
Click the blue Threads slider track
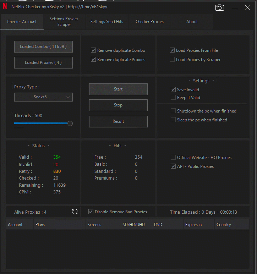41,124
